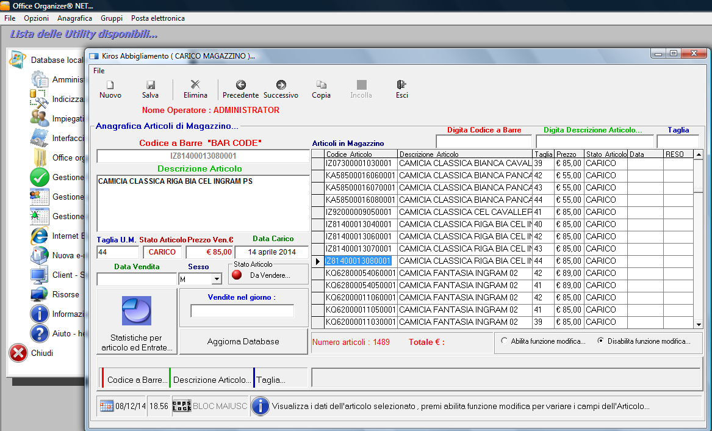Open Informazioni blue info icon in sidebar
712x431 pixels.
(x=40, y=314)
